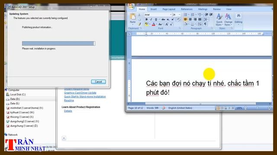The width and height of the screenshot is (277, 155).
Task: Toggle Strikethrough formatting
Action: tap(163, 19)
